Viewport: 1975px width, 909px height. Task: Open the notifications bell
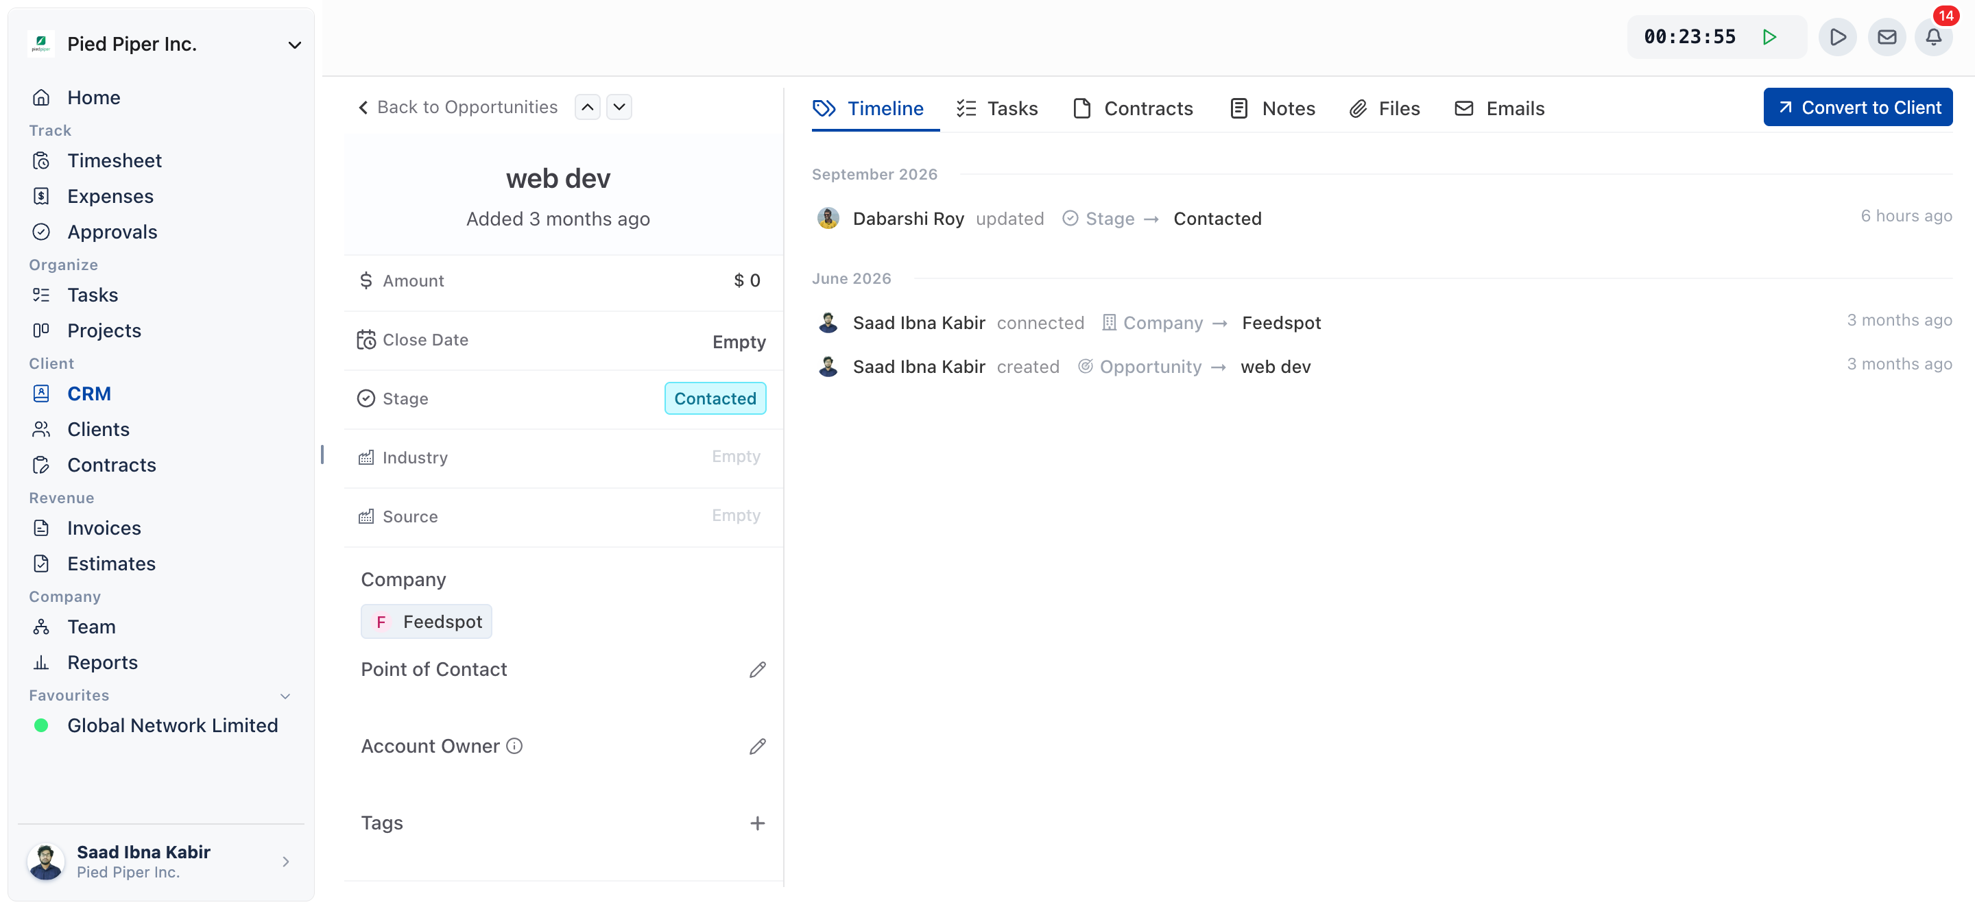(1934, 37)
